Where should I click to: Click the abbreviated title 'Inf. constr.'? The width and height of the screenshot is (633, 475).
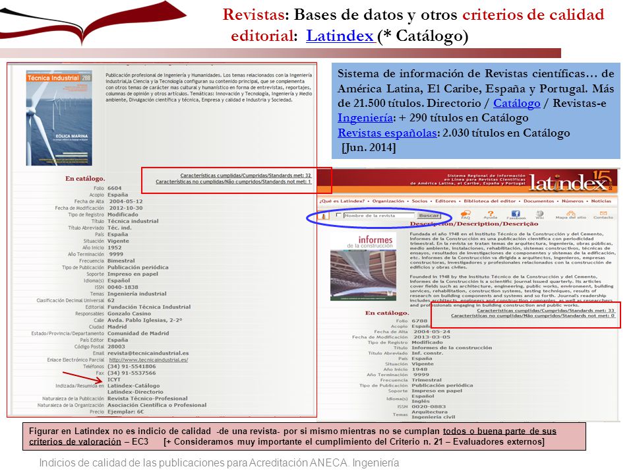pyautogui.click(x=427, y=353)
